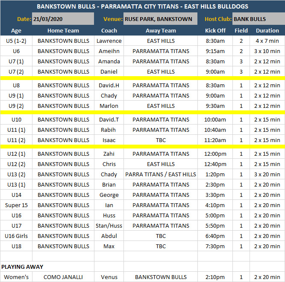Click the 6:40pm kick off cell
The height and width of the screenshot is (282, 285).
[x=215, y=236]
